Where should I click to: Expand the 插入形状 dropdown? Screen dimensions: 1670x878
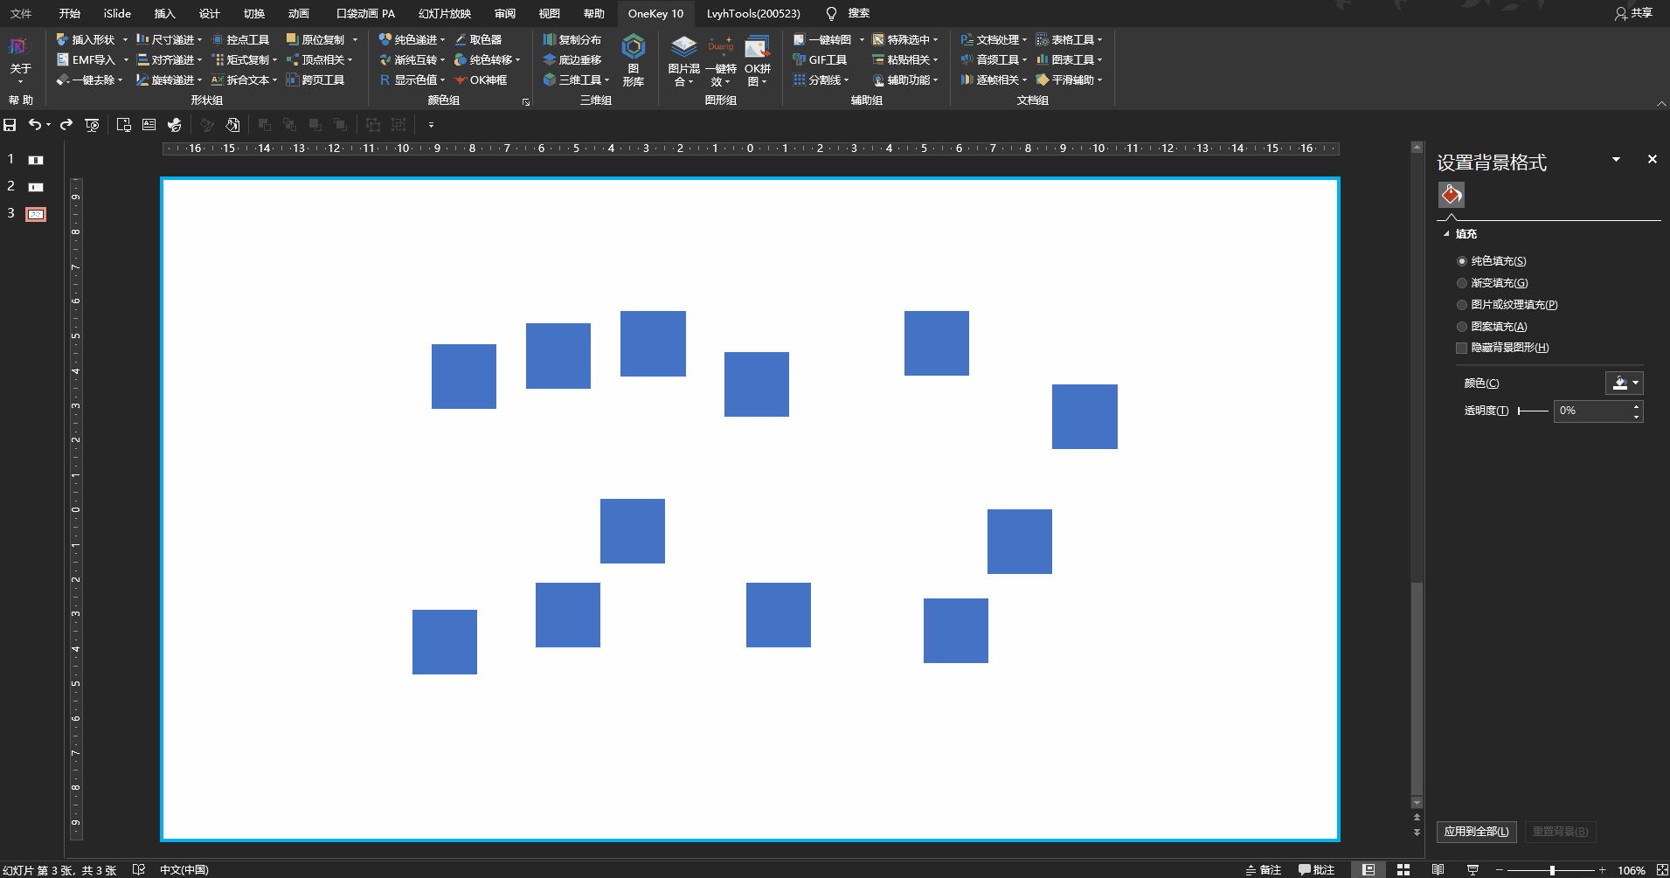125,39
